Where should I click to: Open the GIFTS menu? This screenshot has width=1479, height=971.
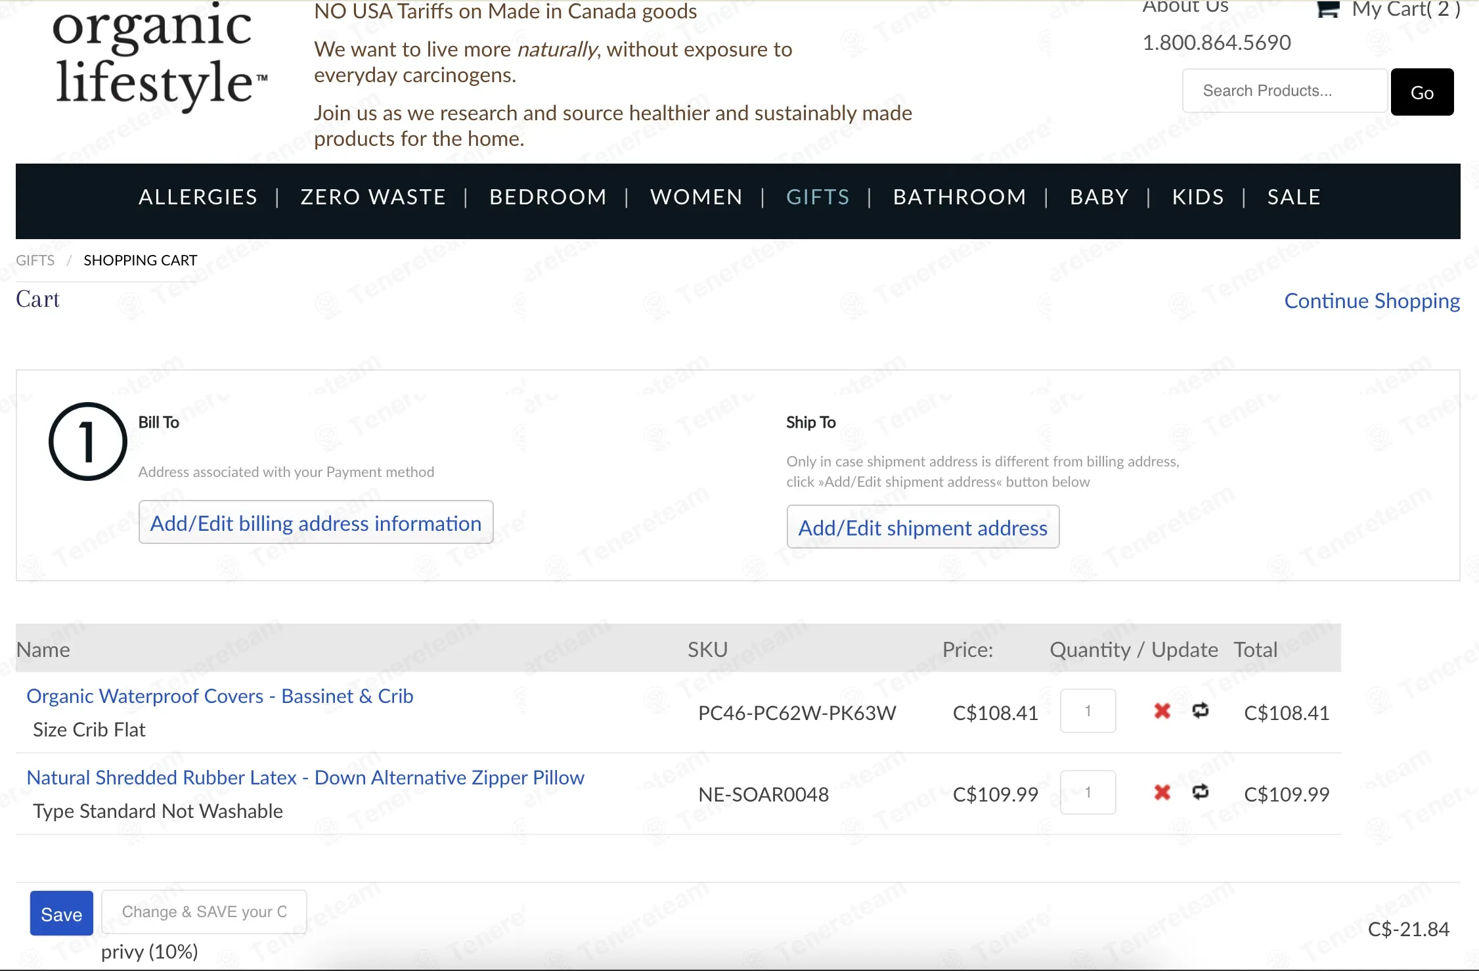pos(818,197)
